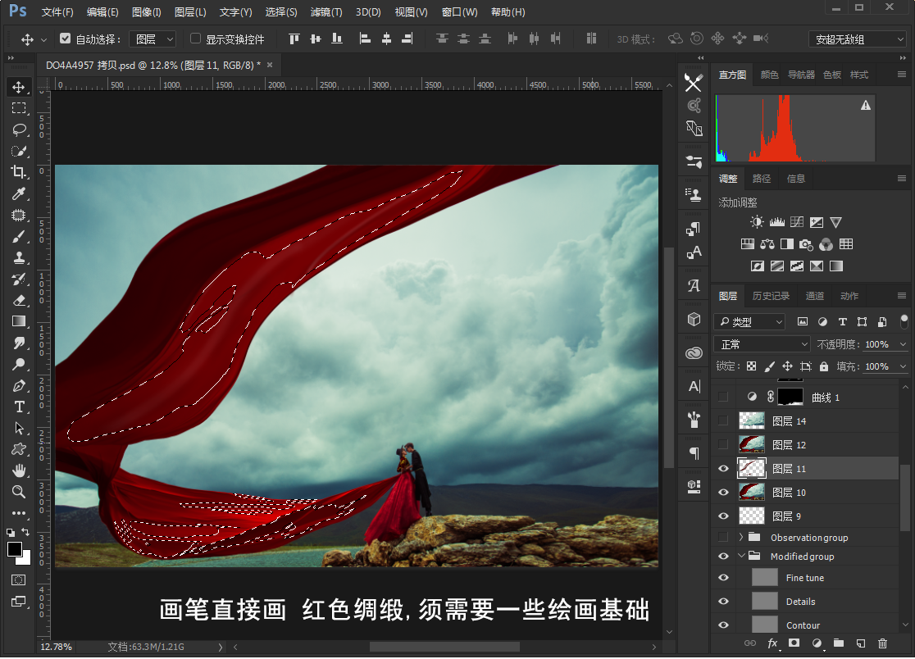Add a Brightness/Contrast adjustment
The width and height of the screenshot is (915, 659).
pos(757,222)
